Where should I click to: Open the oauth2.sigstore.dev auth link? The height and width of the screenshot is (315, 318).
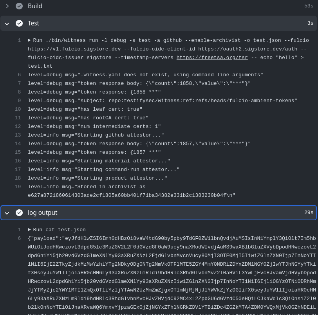tap(248, 49)
